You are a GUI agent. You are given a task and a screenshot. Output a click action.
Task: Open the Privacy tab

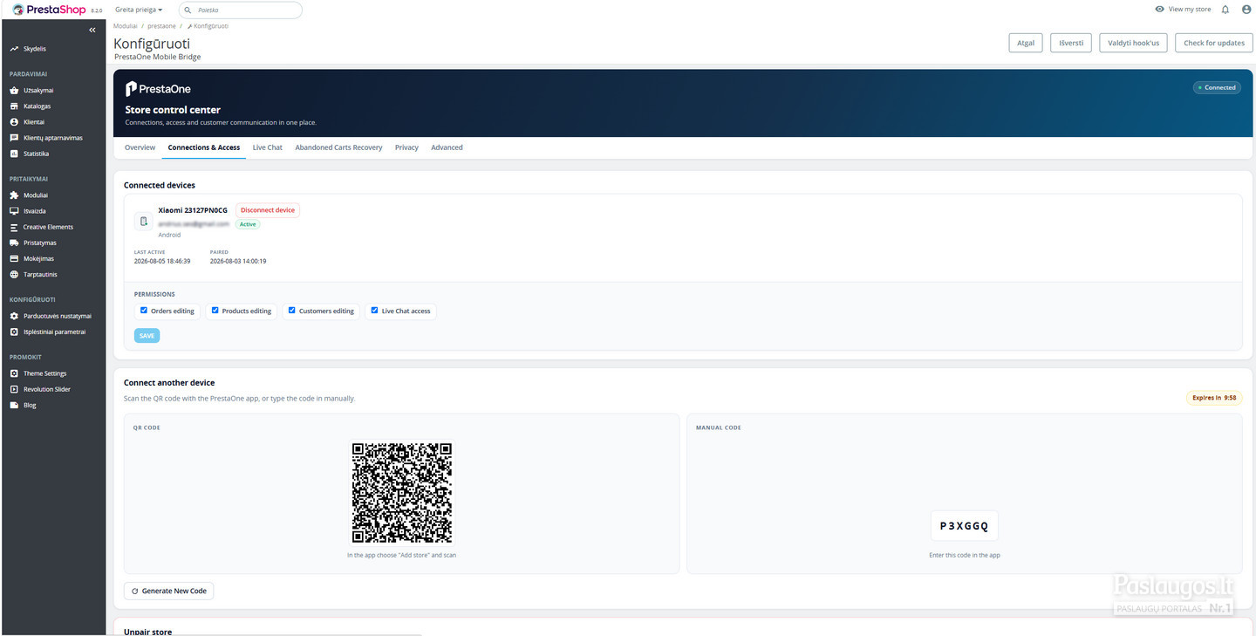pyautogui.click(x=406, y=147)
